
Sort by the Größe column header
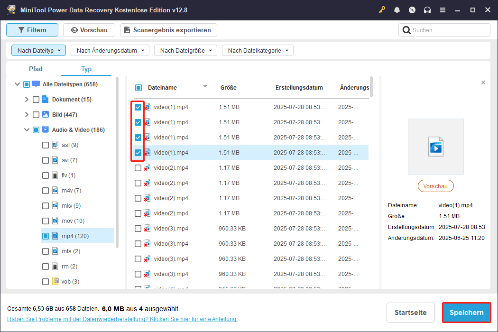pyautogui.click(x=228, y=88)
